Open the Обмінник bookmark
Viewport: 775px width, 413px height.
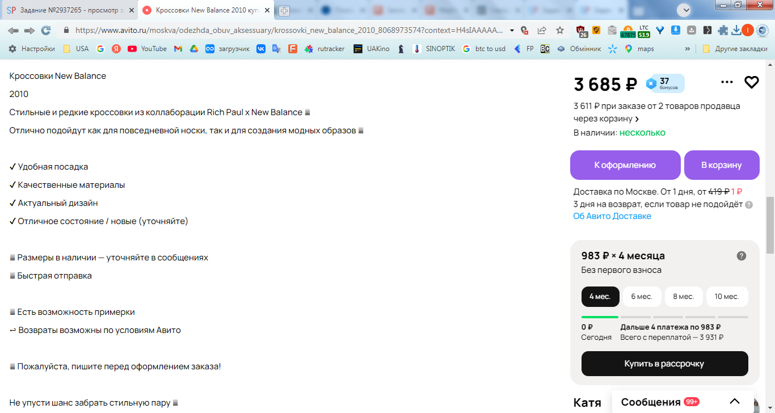click(x=579, y=49)
